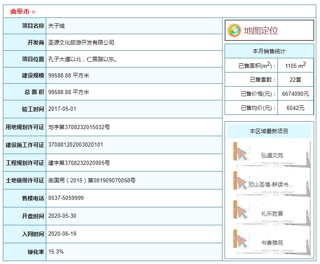320x264 pixels.
Task: Click the 绿化率 label cell
Action: [x=25, y=252]
